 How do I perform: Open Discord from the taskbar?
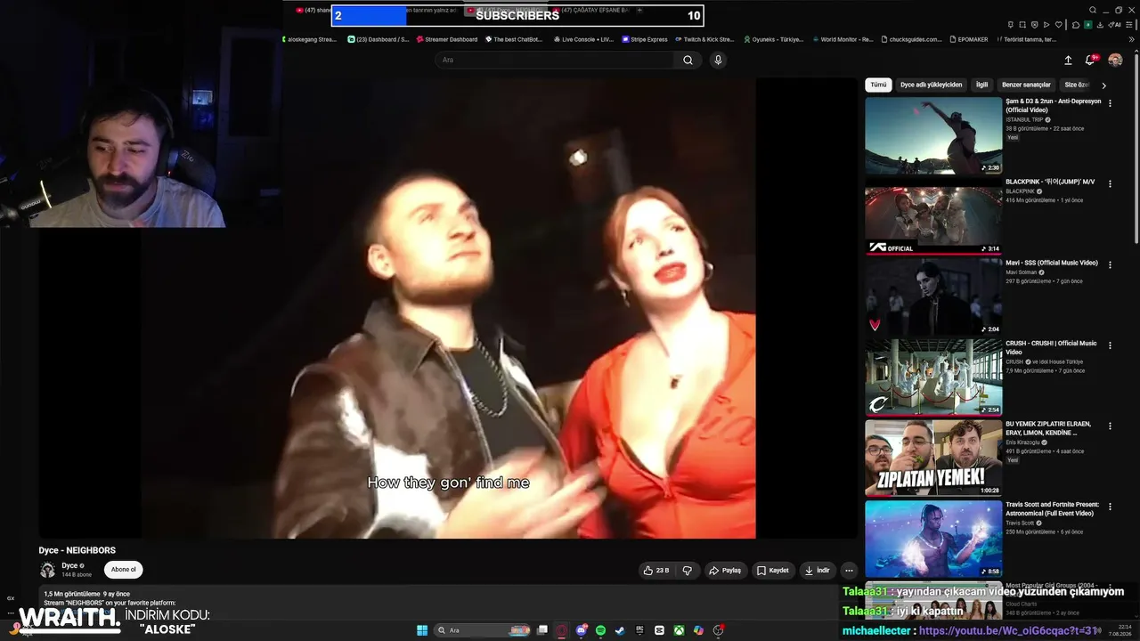(x=582, y=630)
